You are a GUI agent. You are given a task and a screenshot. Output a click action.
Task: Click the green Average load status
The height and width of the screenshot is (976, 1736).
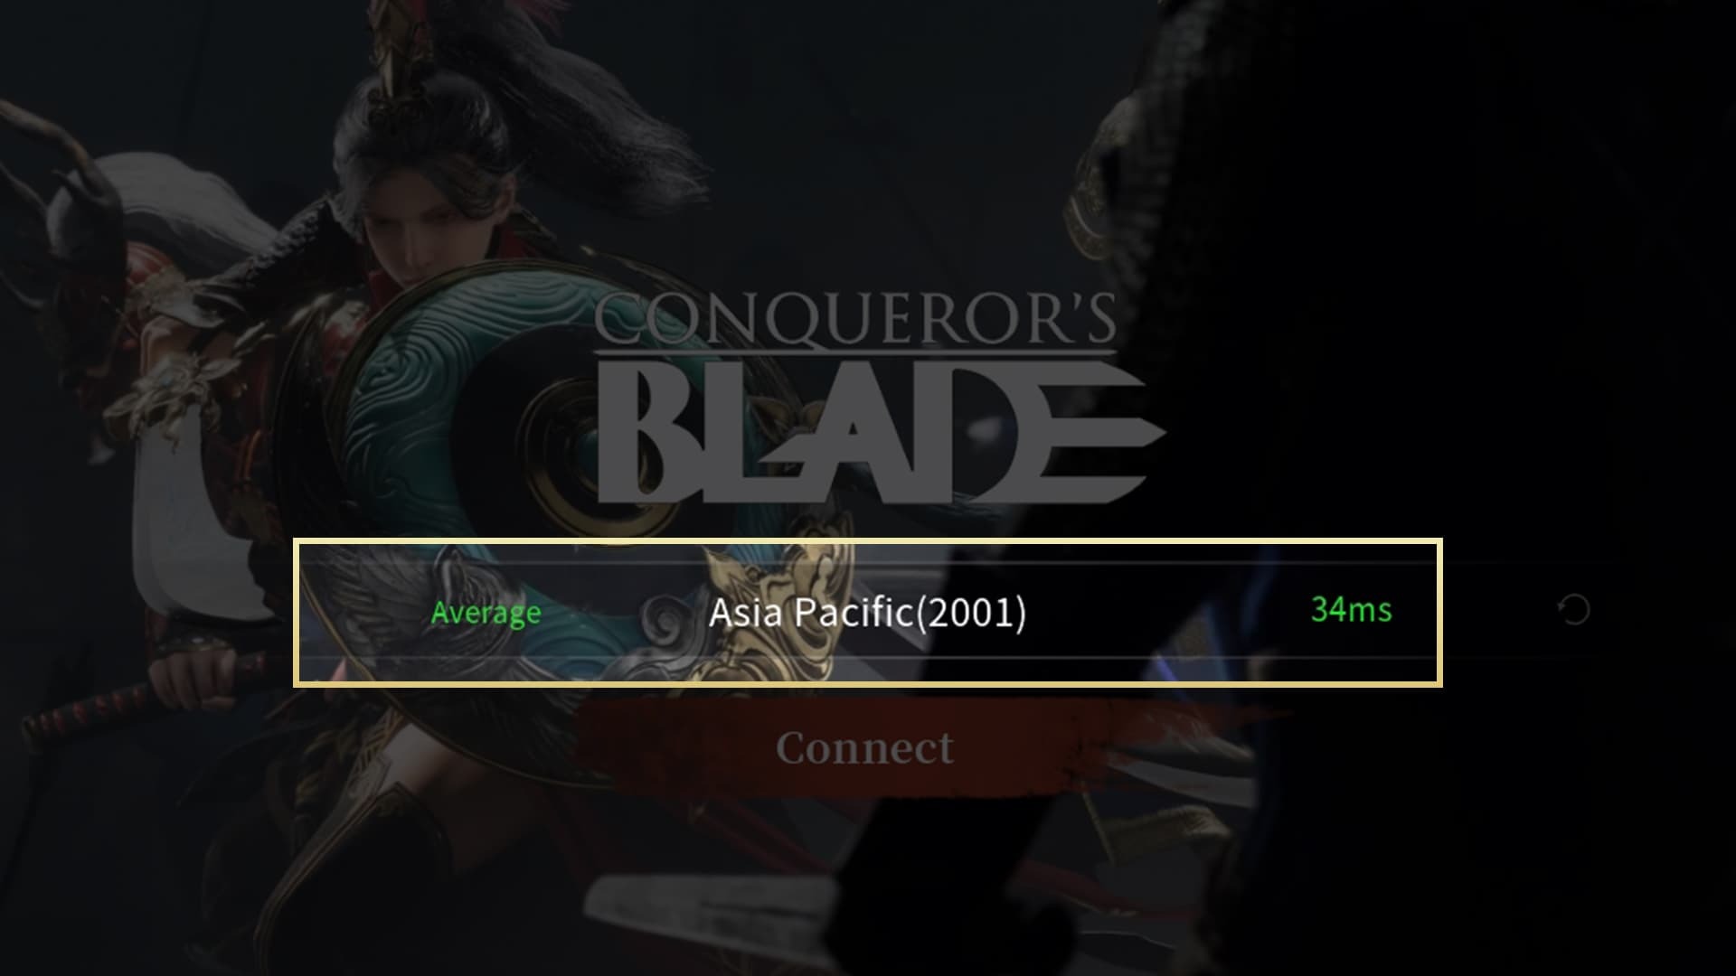pyautogui.click(x=486, y=613)
